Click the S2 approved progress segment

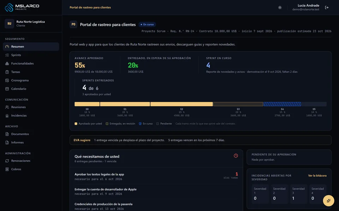[x=182, y=104]
